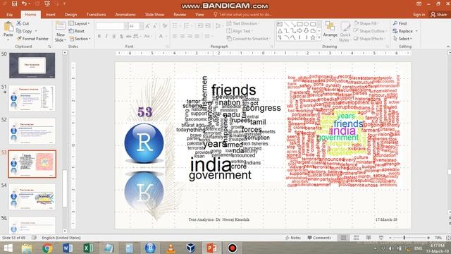Viewport: 451px width, 254px height.
Task: Align text left in the Paragraph group
Action: (175, 36)
